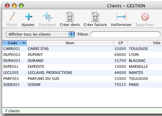Click the name CARRE D'AS
Viewport: 162px width, 116px height.
(38, 49)
